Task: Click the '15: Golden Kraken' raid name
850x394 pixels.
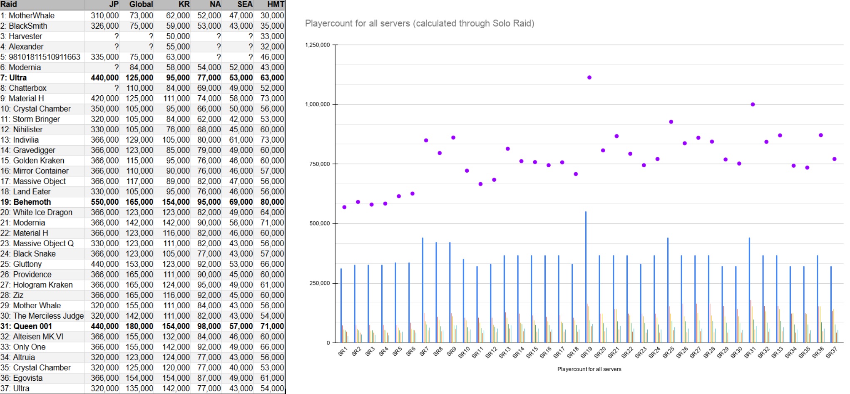Action: coord(32,161)
